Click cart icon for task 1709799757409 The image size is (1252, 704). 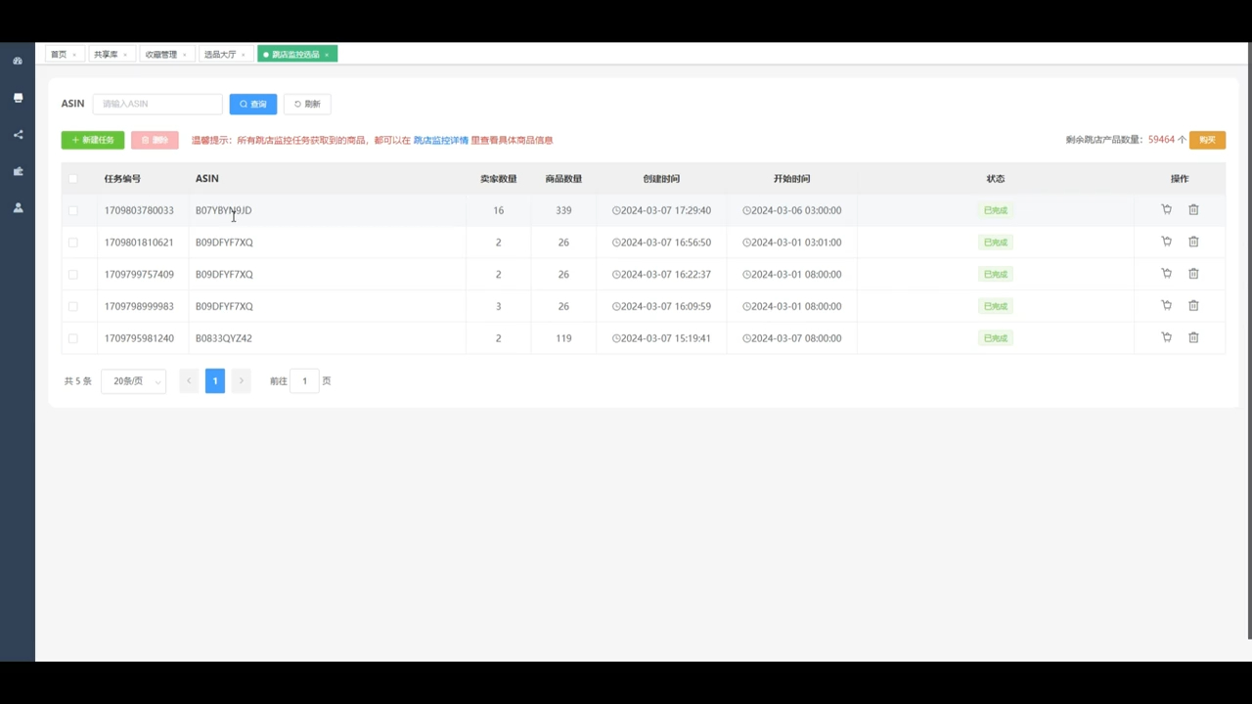tap(1166, 274)
